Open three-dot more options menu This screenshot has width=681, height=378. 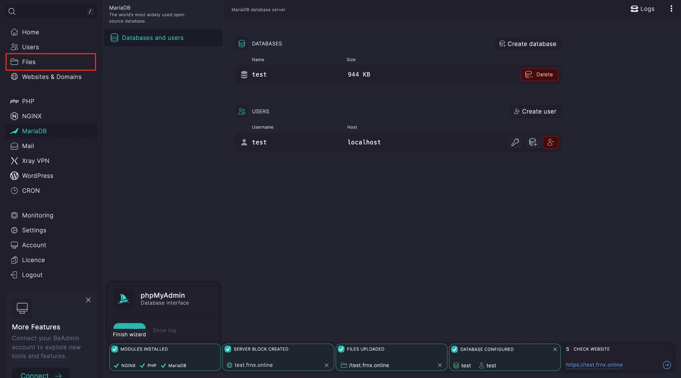pyautogui.click(x=671, y=9)
